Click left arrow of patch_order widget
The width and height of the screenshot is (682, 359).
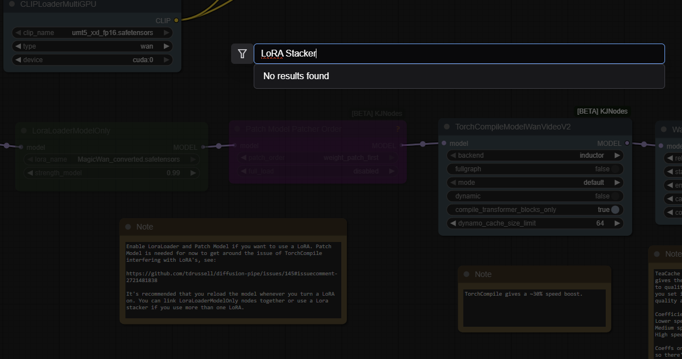(x=243, y=158)
